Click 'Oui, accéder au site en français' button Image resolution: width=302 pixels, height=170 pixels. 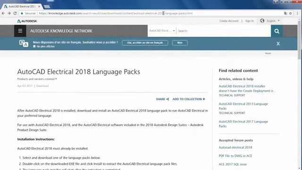[x=145, y=42]
